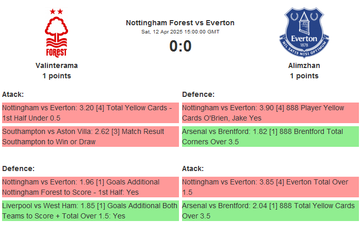Select Everton Total Over 1.5 bet
This screenshot has width=361, height=237.
(270, 187)
